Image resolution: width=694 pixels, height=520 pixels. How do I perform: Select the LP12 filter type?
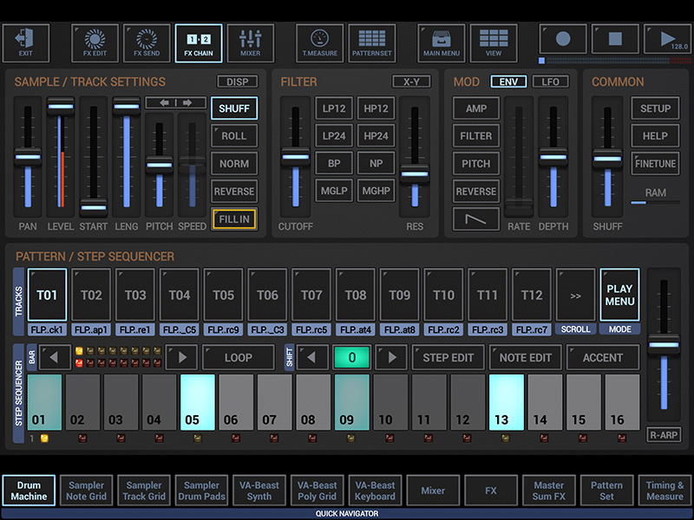click(334, 108)
